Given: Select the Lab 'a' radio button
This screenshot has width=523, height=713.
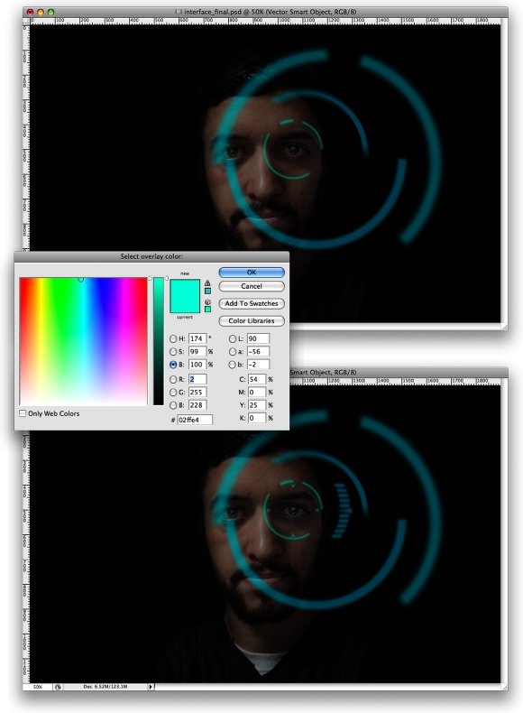Looking at the screenshot, I should [232, 351].
